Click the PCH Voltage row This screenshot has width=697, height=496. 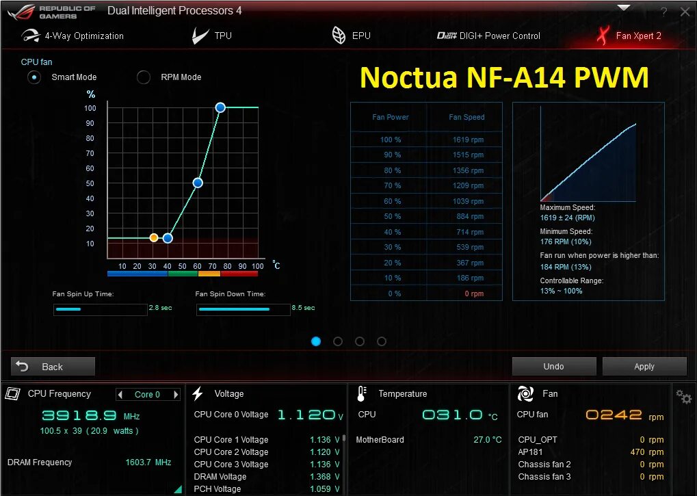pyautogui.click(x=267, y=489)
